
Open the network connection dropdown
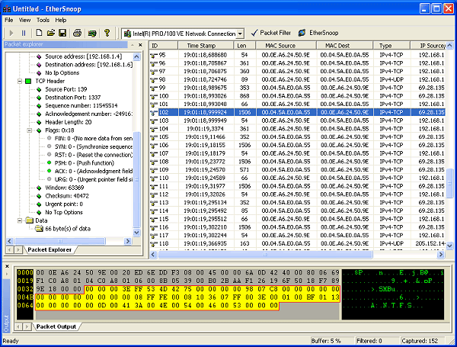(x=240, y=34)
